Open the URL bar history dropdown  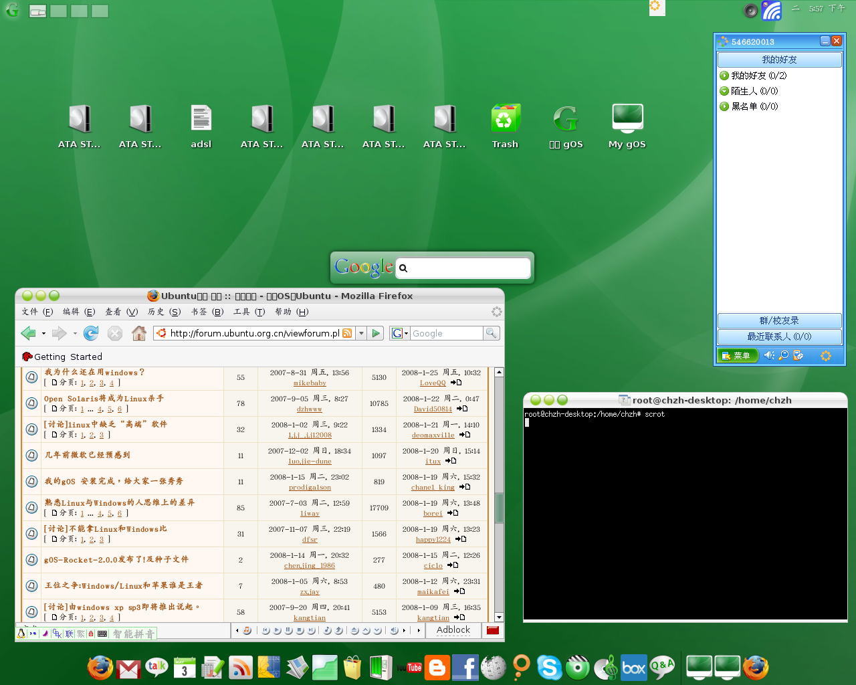361,333
